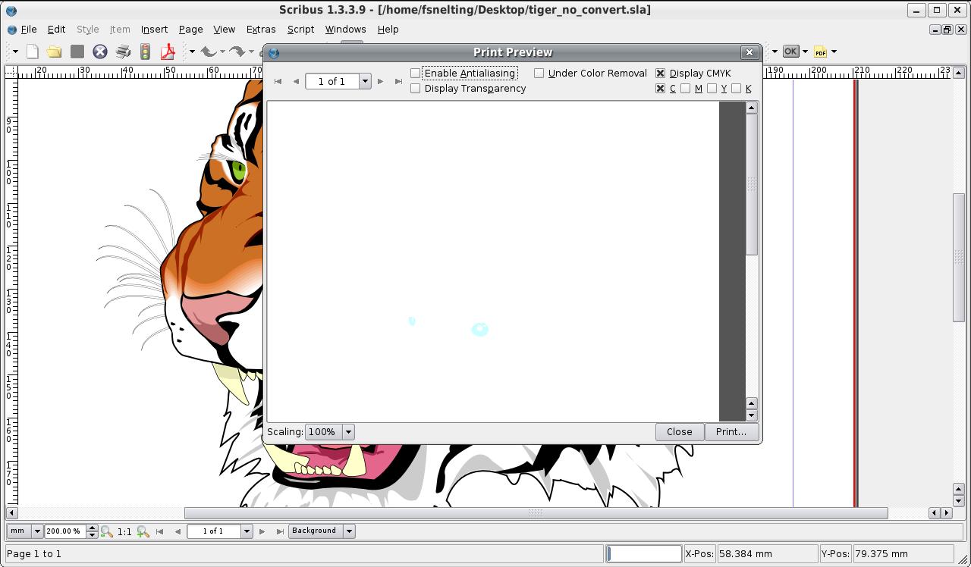This screenshot has width=971, height=567.
Task: Open the Background layer dropdown
Action: pyautogui.click(x=349, y=531)
